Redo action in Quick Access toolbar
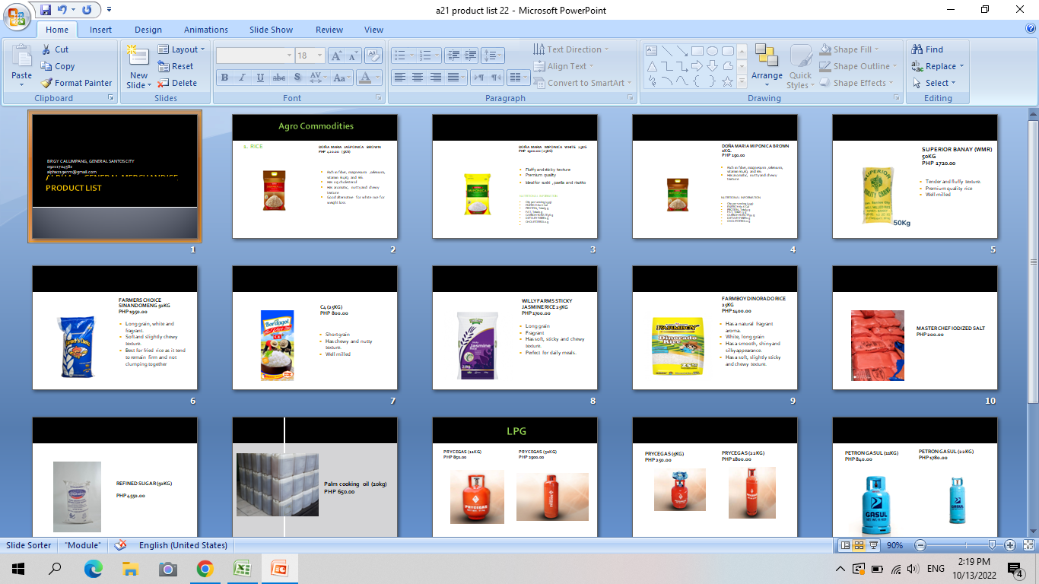This screenshot has width=1039, height=584. [87, 10]
